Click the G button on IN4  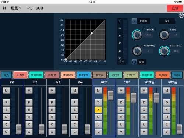click(x=75, y=132)
